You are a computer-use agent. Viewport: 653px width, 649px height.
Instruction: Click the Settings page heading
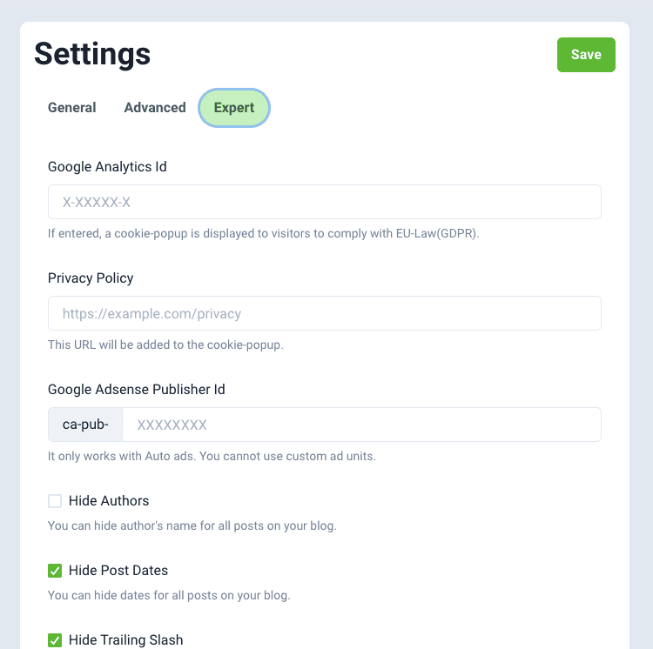(x=92, y=54)
